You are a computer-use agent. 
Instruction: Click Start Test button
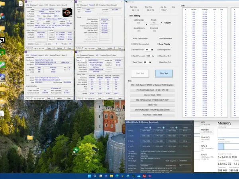140,73
